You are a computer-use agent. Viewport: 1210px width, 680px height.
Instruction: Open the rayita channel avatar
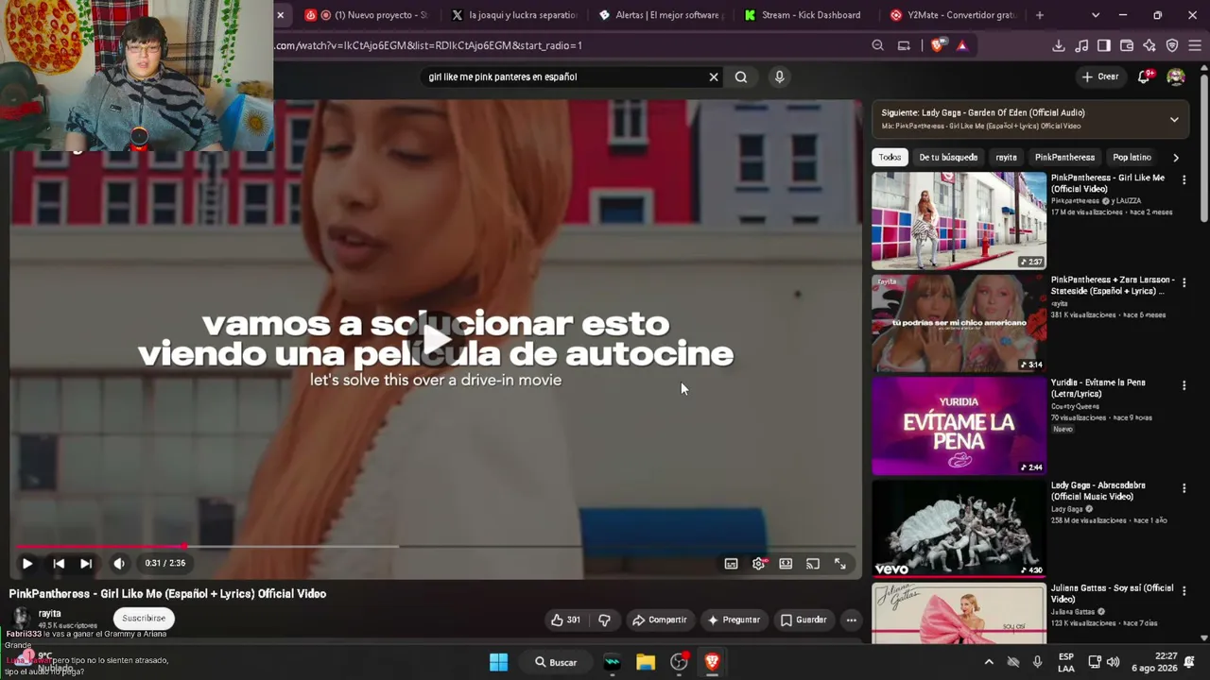(21, 618)
